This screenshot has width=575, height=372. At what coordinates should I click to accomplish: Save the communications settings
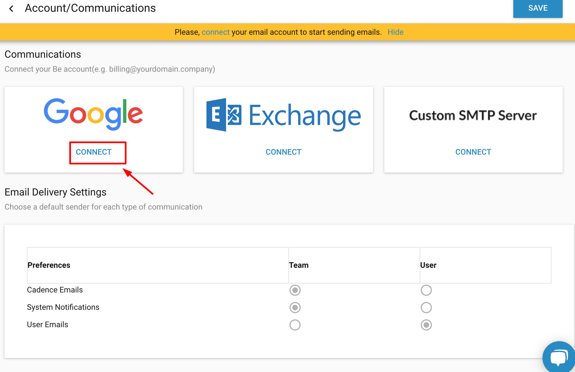click(538, 8)
